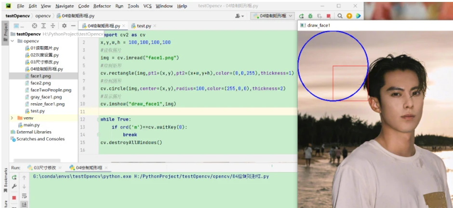Select face2.png in project tree

pos(38,83)
